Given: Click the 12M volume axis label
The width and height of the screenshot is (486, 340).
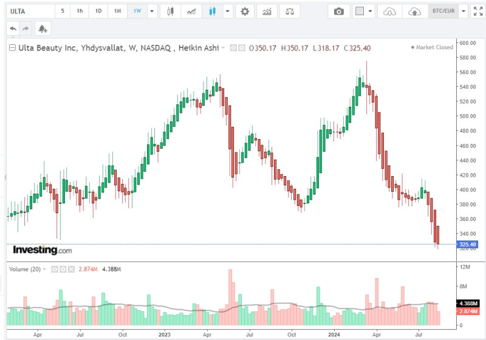Looking at the screenshot, I should pos(465,267).
